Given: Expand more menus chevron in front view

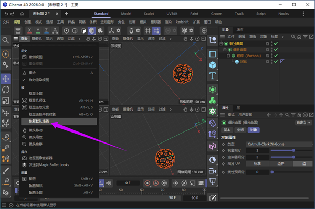Looking at the screenshot, I should 171,109.
